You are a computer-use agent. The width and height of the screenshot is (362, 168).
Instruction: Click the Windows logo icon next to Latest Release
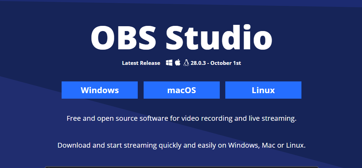point(169,62)
